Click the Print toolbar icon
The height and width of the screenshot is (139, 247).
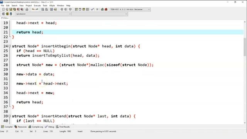[x=27, y=9]
